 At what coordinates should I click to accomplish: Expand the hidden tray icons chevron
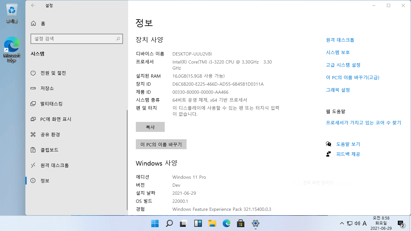click(342, 223)
